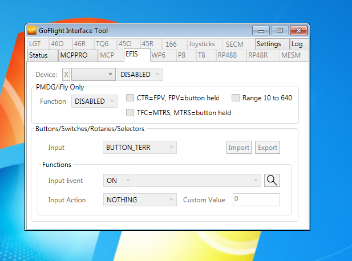Viewport: 352px width, 261px height.
Task: Click the Export button
Action: (x=268, y=148)
